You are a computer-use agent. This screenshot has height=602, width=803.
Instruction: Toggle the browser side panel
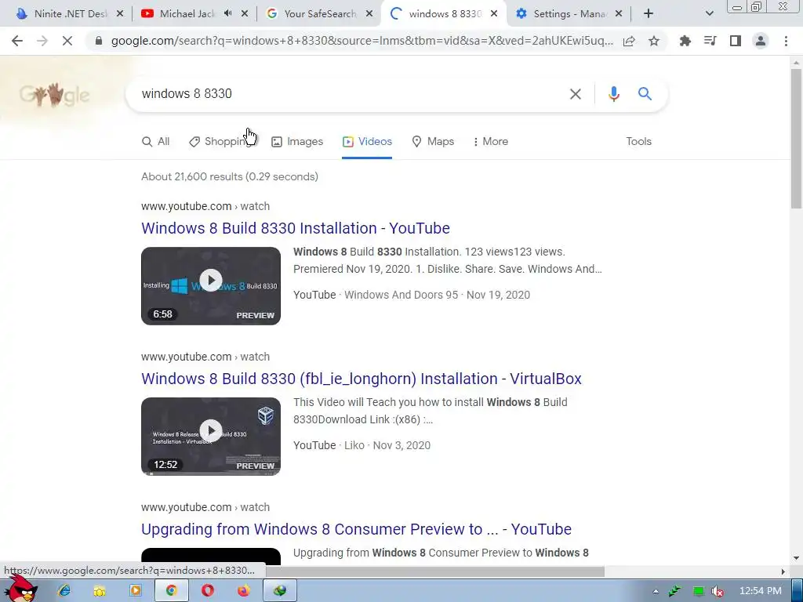(736, 41)
